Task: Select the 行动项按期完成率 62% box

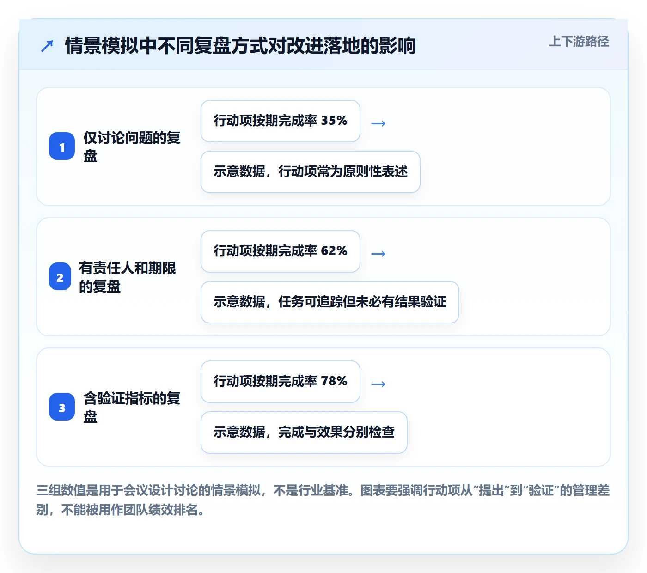Action: pyautogui.click(x=281, y=251)
